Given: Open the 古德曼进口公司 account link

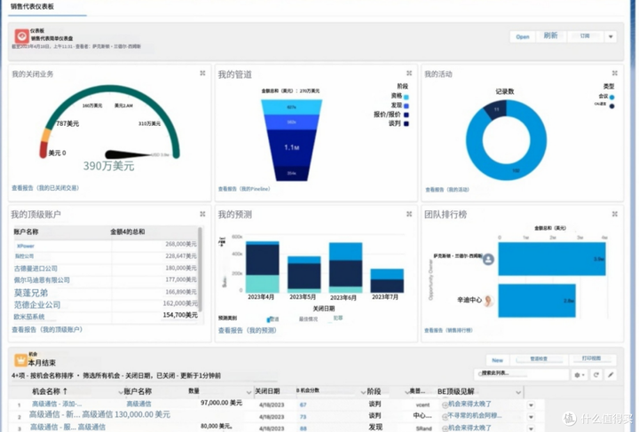Looking at the screenshot, I should pyautogui.click(x=35, y=268).
